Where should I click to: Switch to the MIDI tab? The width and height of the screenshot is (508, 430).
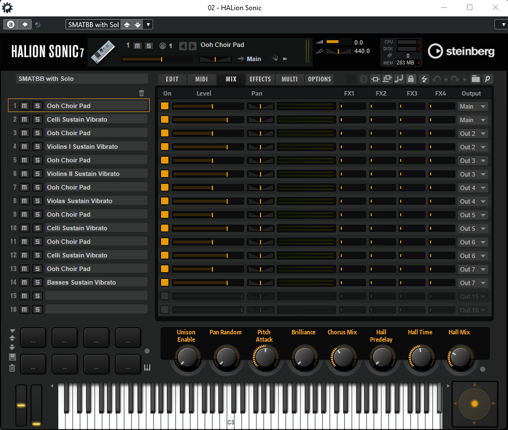tap(201, 79)
